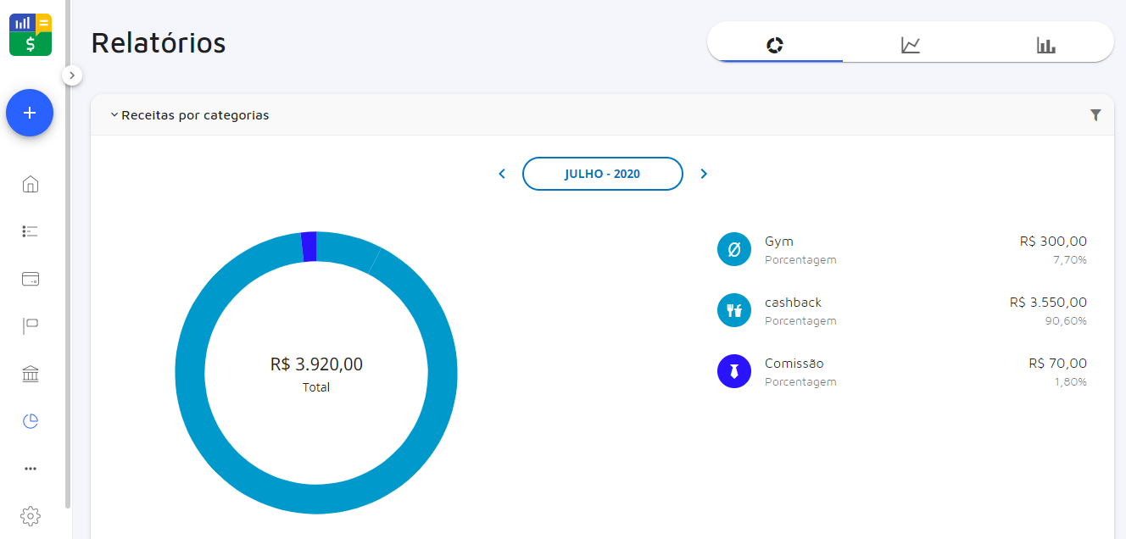Go to the previous month
This screenshot has height=539, width=1126.
502,174
